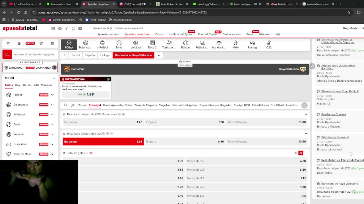Screen dimensions: 364x204
Task: Open the match selector dropdown in breadcrumb
Action: tap(159, 55)
